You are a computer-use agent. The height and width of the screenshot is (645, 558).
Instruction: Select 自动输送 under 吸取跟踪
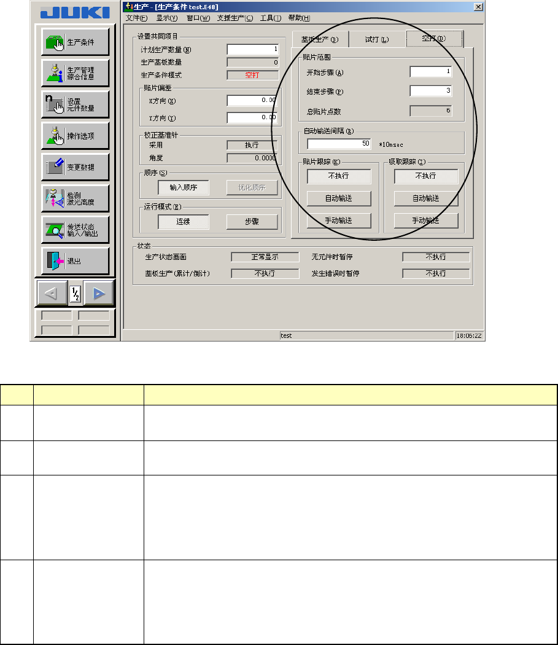point(426,198)
